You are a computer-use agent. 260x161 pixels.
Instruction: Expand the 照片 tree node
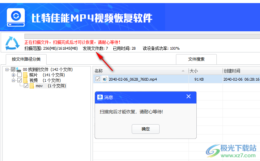[x=13, y=75]
